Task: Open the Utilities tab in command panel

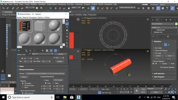Action: coord(175,20)
